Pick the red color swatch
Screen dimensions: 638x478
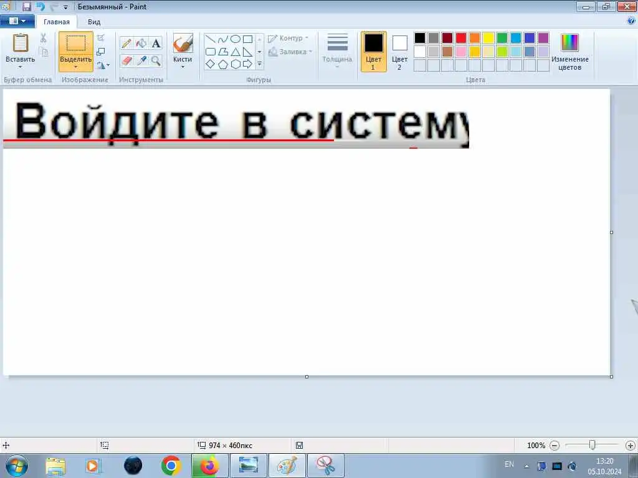coord(461,38)
